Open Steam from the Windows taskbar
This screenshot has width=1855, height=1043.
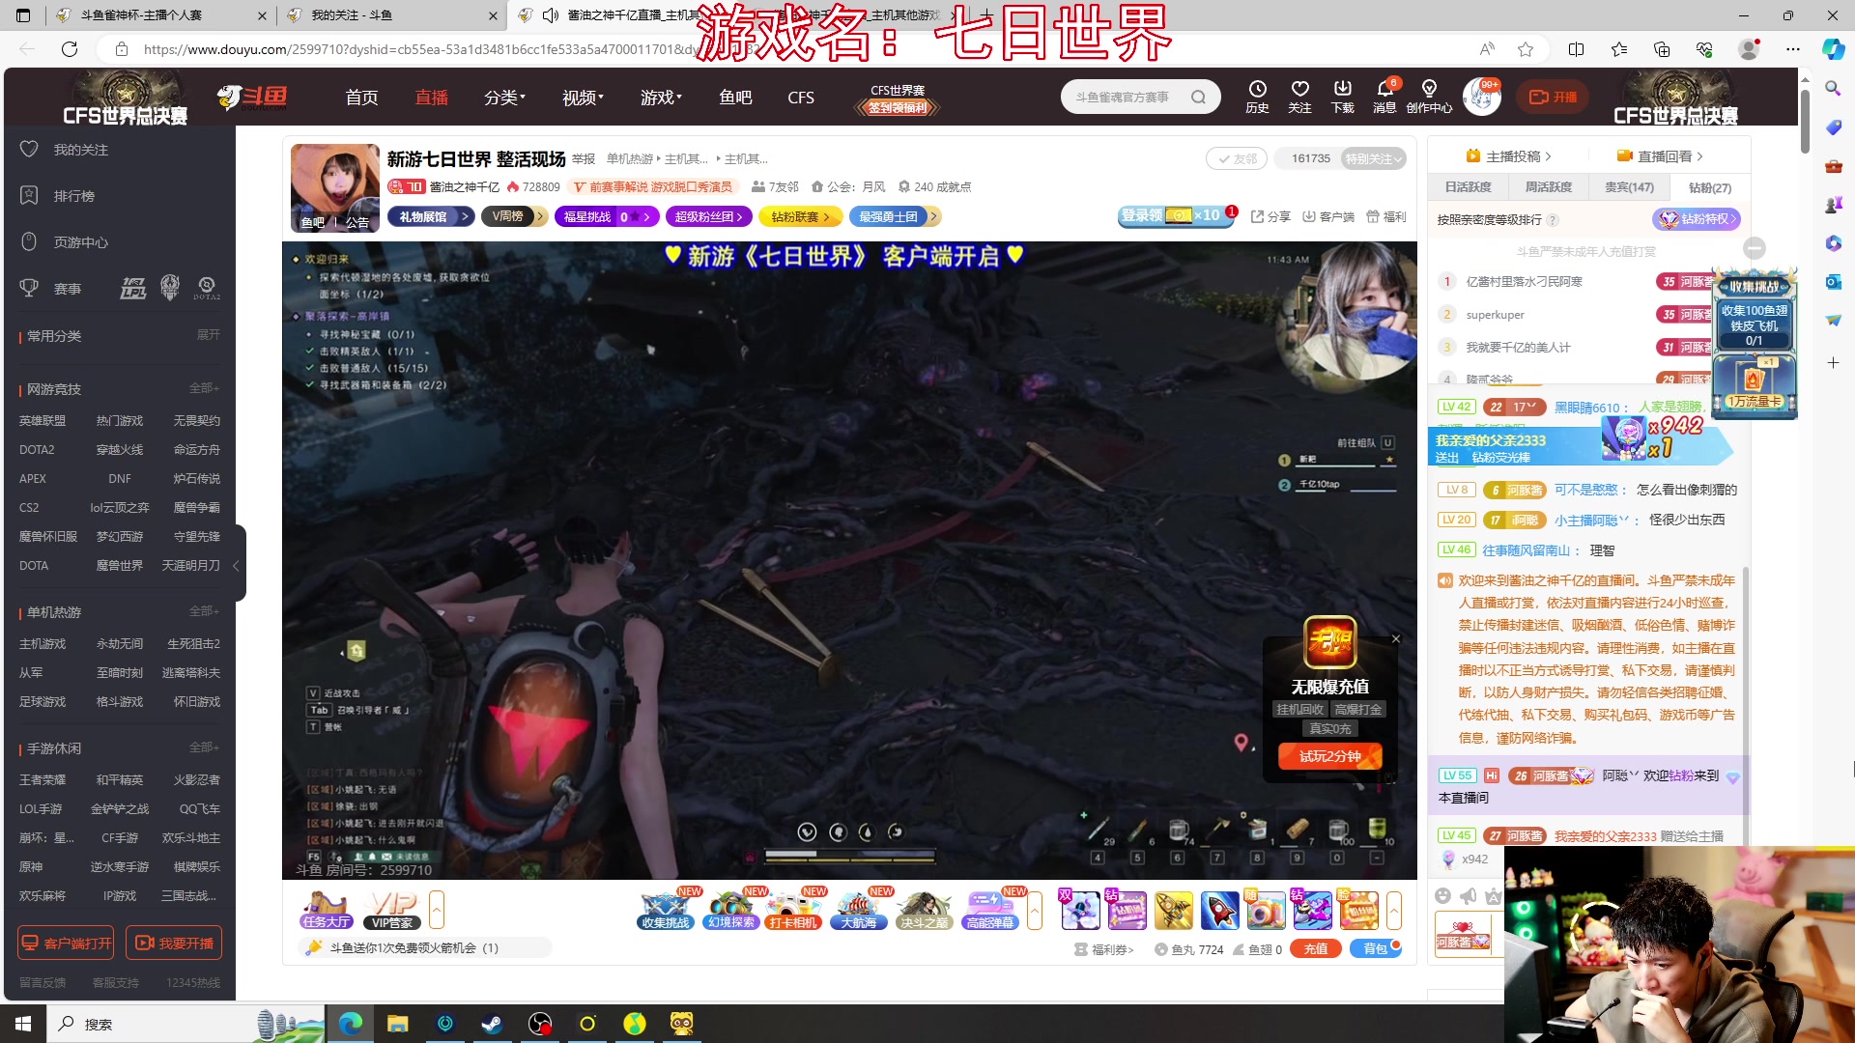click(492, 1024)
